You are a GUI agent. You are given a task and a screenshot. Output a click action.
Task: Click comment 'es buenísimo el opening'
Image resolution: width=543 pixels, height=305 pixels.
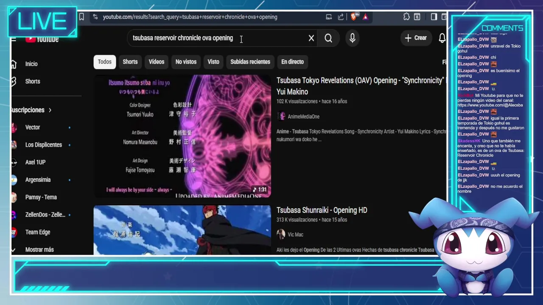pos(488,73)
